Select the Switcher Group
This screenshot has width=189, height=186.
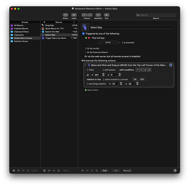[25, 41]
